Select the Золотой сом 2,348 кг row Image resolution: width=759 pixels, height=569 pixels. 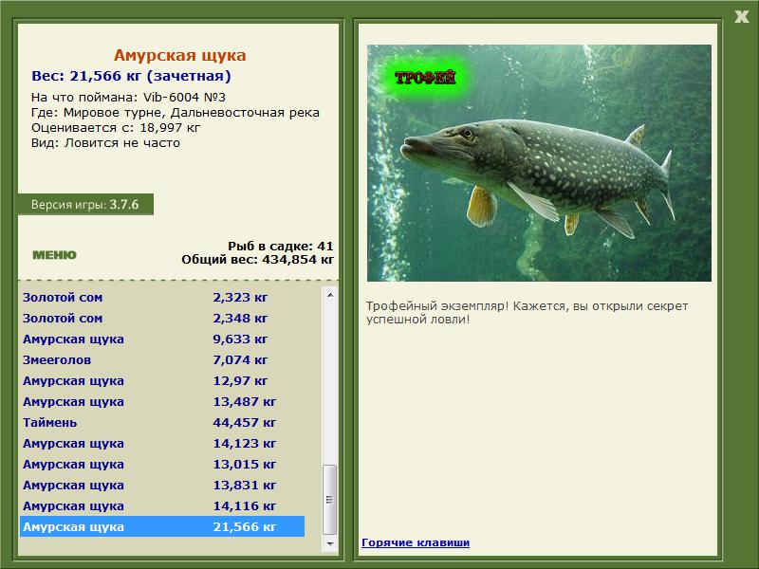(x=162, y=319)
